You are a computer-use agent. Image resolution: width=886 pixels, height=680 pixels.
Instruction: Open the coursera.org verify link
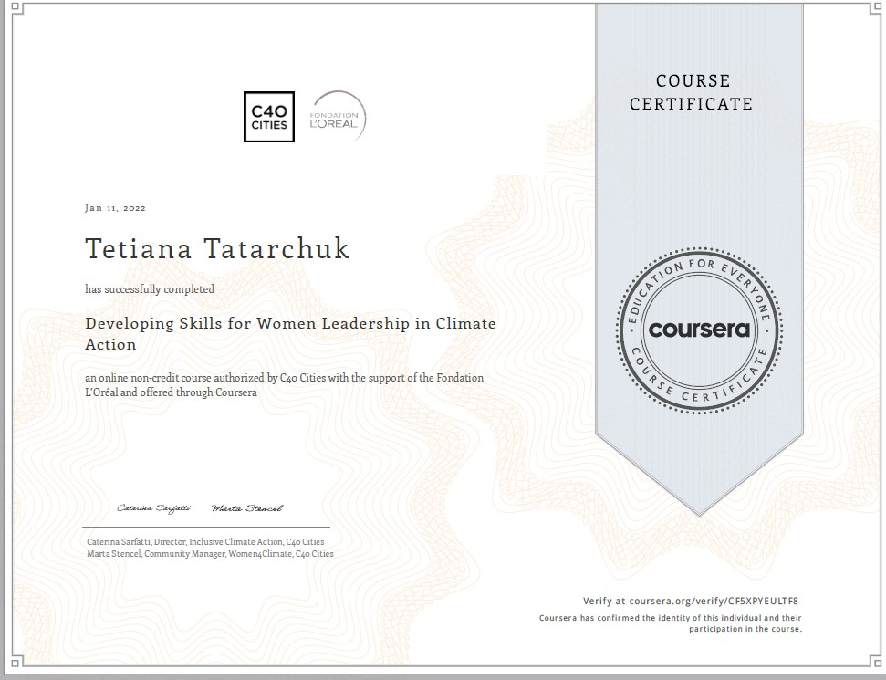pos(695,601)
